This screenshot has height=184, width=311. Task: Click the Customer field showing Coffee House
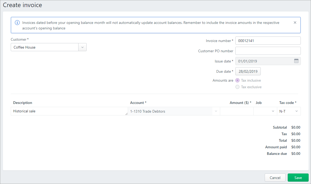45,47
